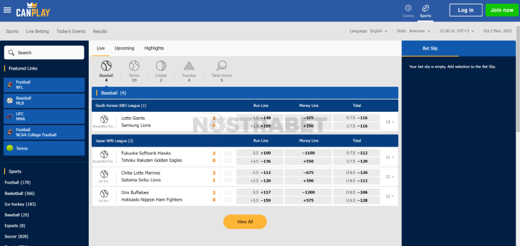Open the Casino section icon
520x246 pixels.
tap(408, 9)
